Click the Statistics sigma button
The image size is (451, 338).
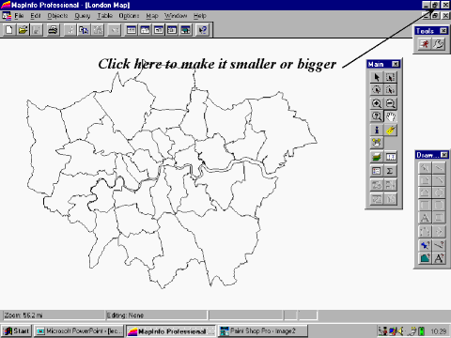[390, 171]
